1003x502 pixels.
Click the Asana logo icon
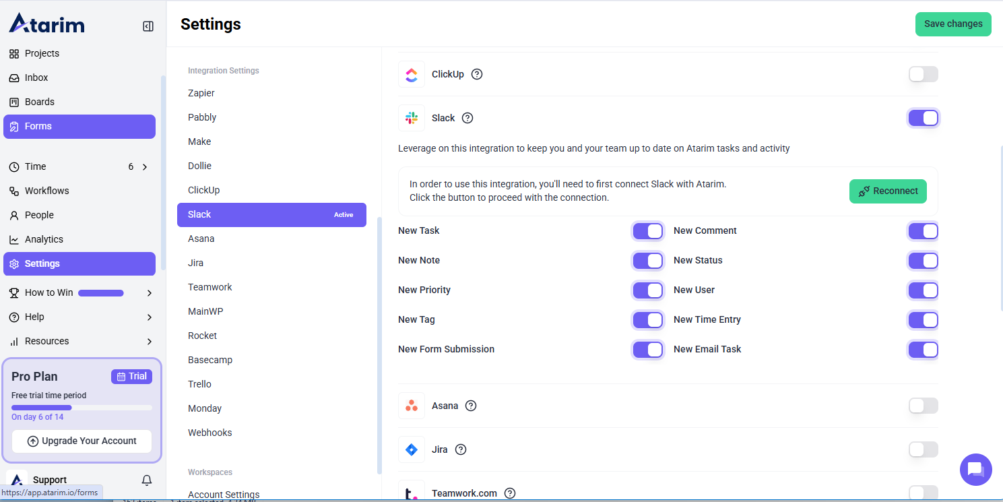(412, 406)
